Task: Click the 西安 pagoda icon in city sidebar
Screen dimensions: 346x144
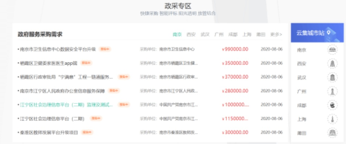Action: [x=332, y=64]
